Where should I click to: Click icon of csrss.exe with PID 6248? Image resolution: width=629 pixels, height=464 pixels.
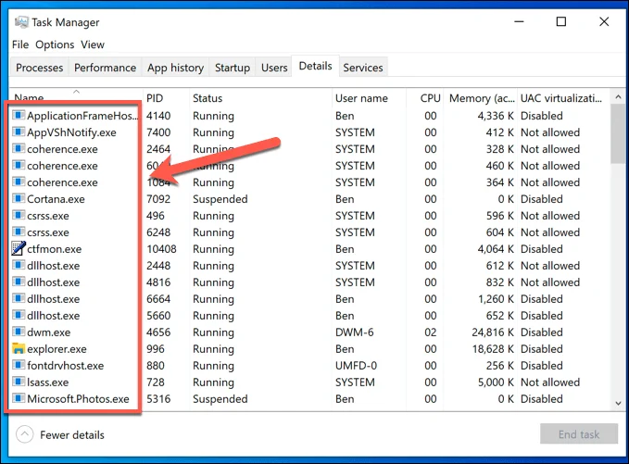tap(19, 232)
